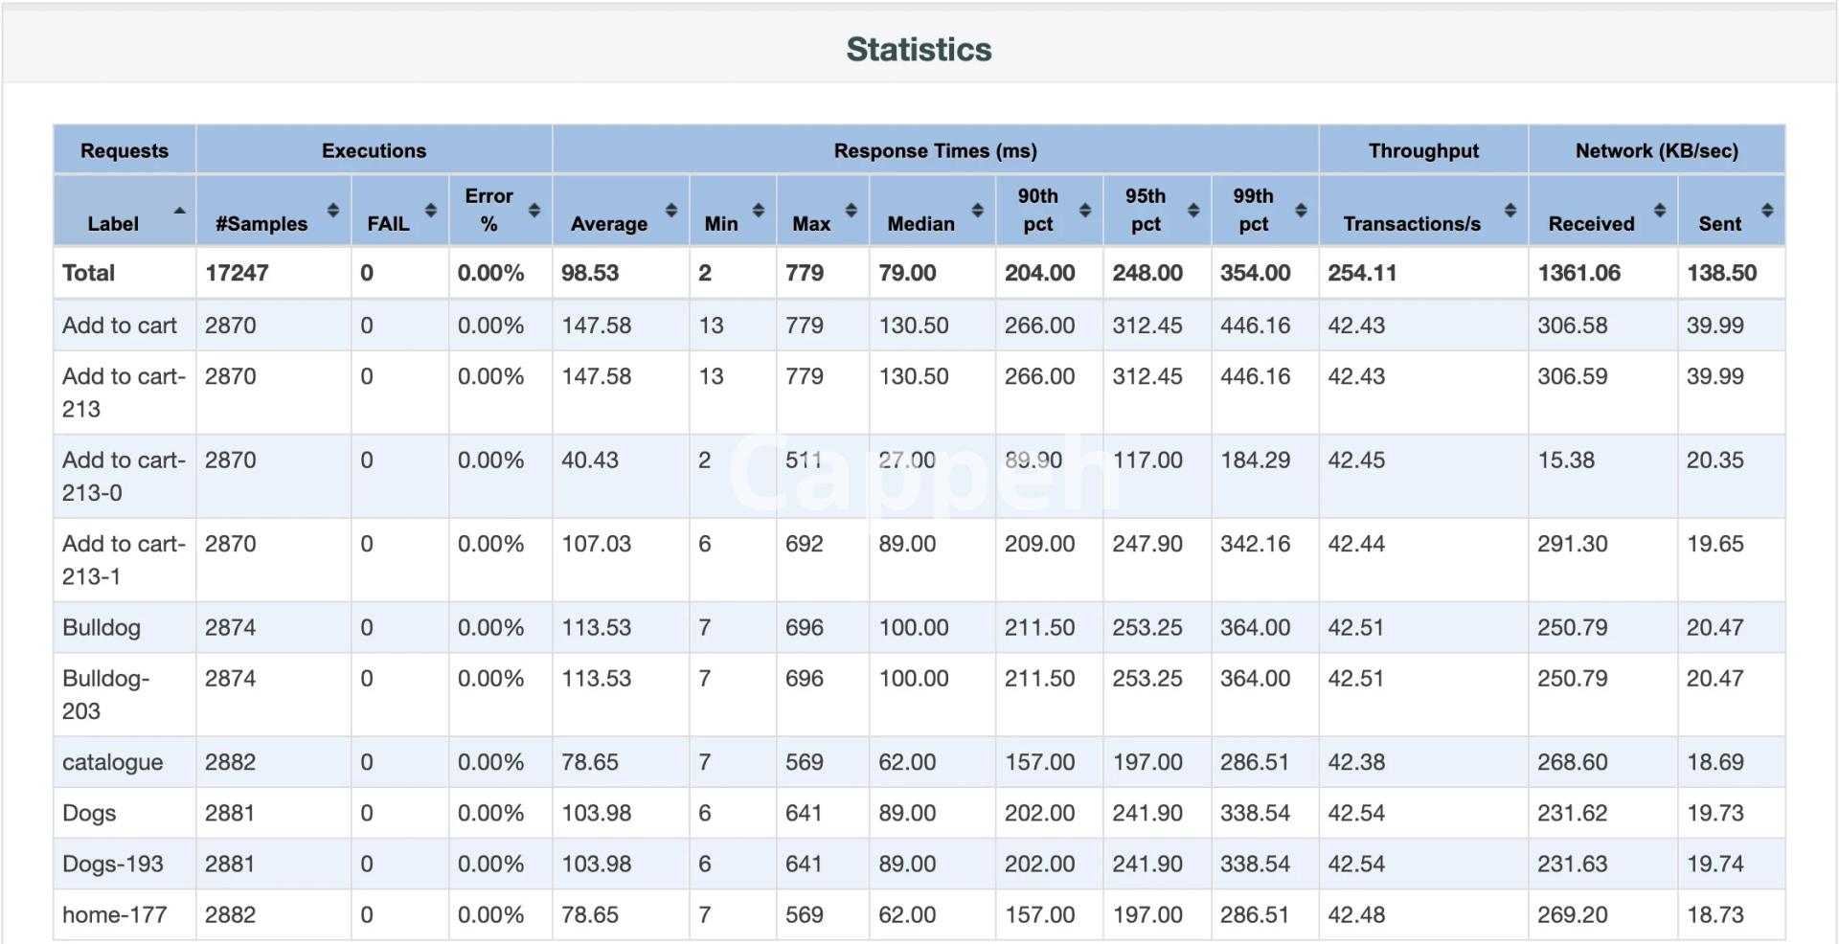Viewport: 1839px width, 944px height.
Task: Click the FAIL column sort icon
Action: point(430,210)
